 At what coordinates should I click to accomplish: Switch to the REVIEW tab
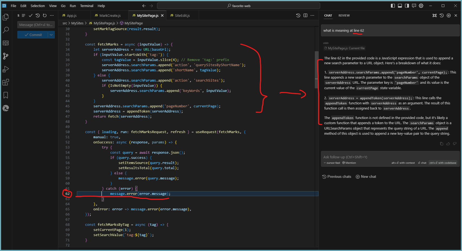point(344,15)
